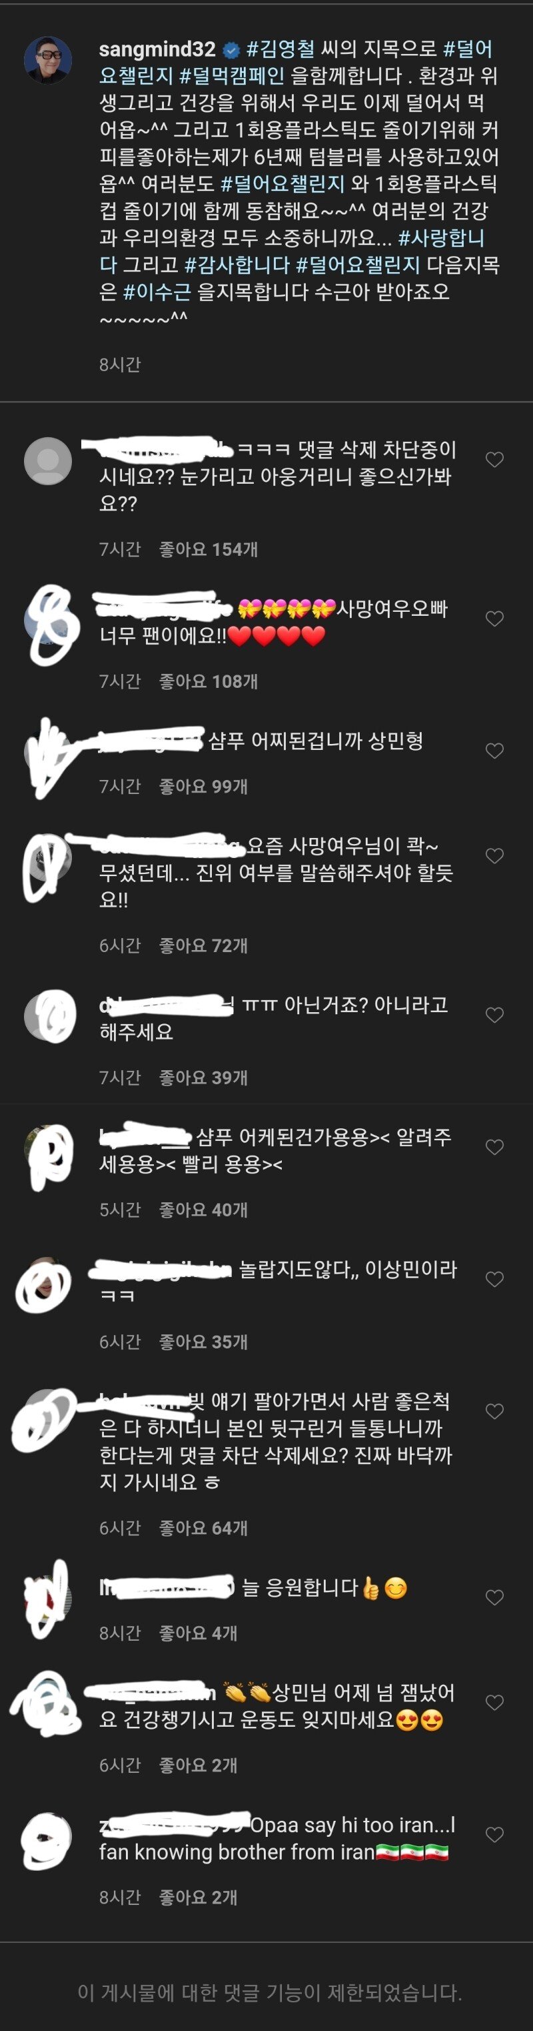533x2031 pixels.
Task: Like the comment about 댓글 삭제 차단중
Action: 494,460
